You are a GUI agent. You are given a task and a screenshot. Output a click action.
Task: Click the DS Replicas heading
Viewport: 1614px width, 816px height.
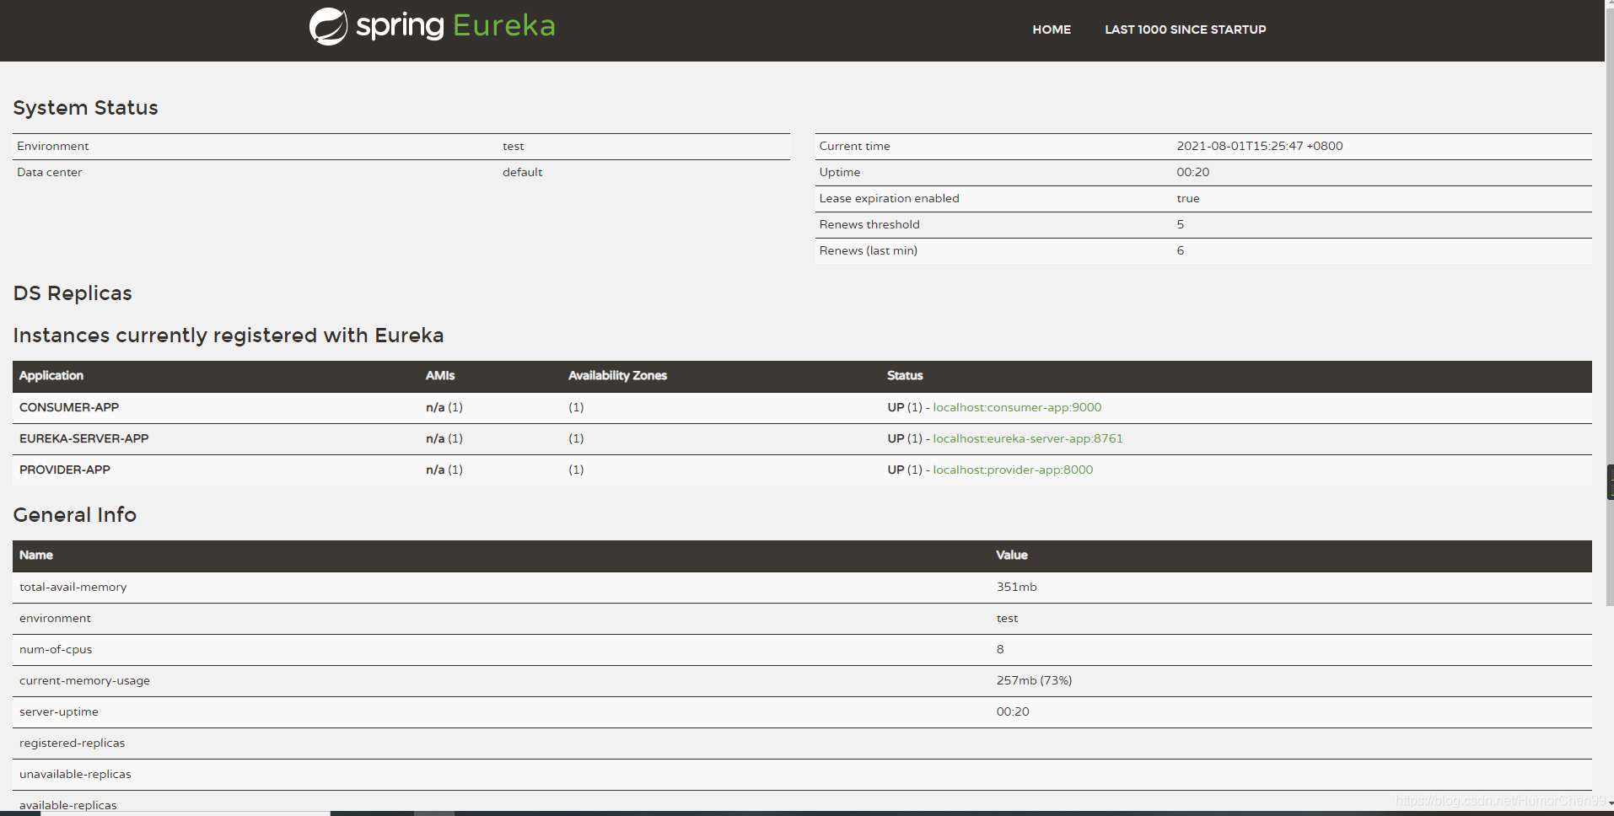click(x=73, y=293)
